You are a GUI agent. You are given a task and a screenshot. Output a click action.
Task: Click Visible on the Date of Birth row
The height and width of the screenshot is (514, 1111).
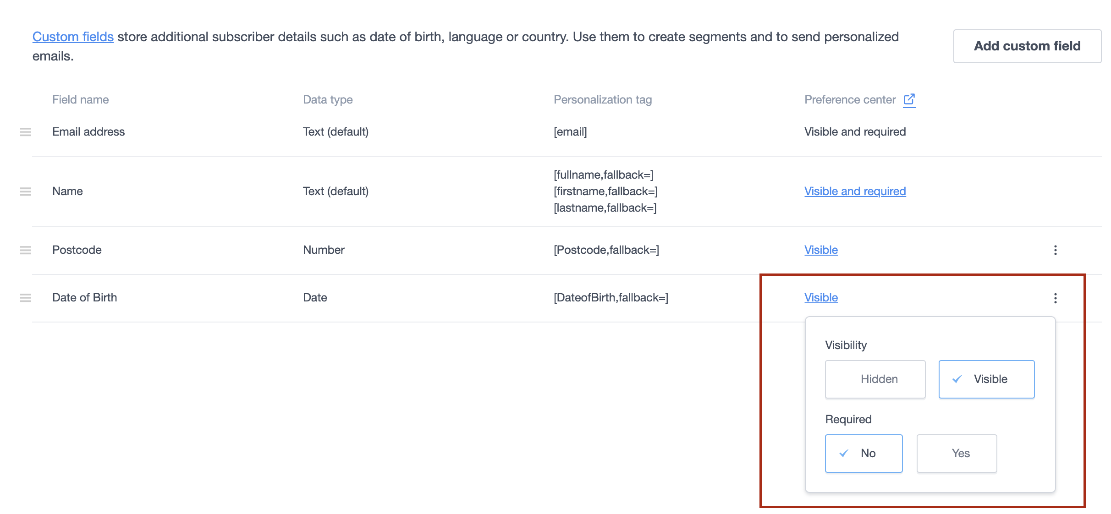click(x=820, y=297)
